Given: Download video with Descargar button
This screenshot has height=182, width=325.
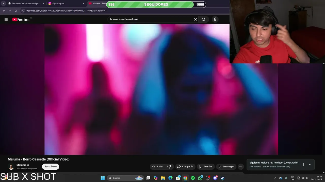Looking at the screenshot, I should tap(226, 167).
